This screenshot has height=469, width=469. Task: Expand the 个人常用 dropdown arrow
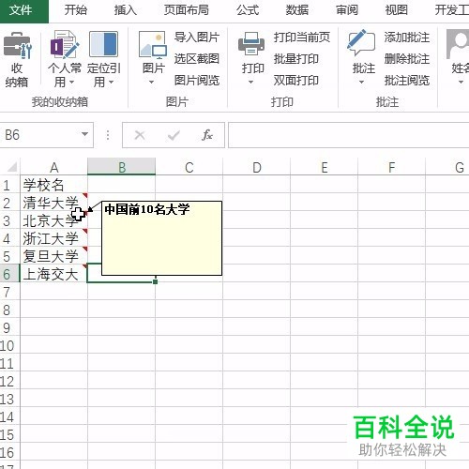71,83
